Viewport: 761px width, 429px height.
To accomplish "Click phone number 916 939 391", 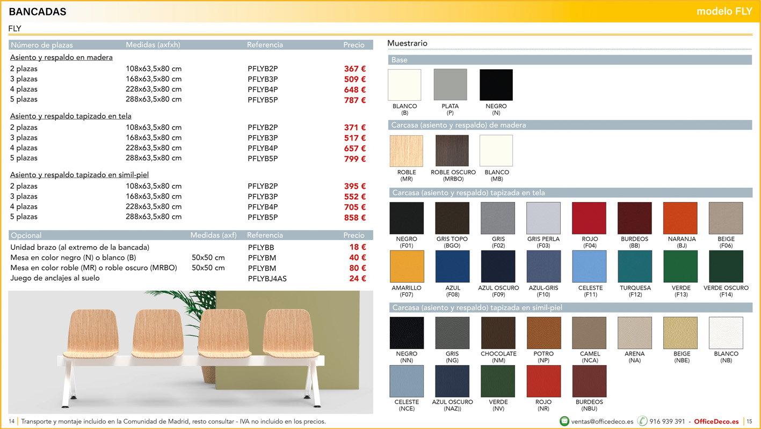I will (667, 421).
